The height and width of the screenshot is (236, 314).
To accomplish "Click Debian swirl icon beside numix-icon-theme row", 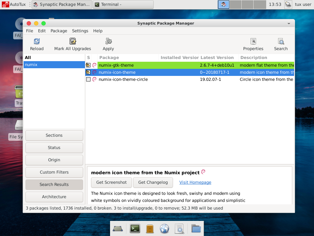I will [x=94, y=72].
